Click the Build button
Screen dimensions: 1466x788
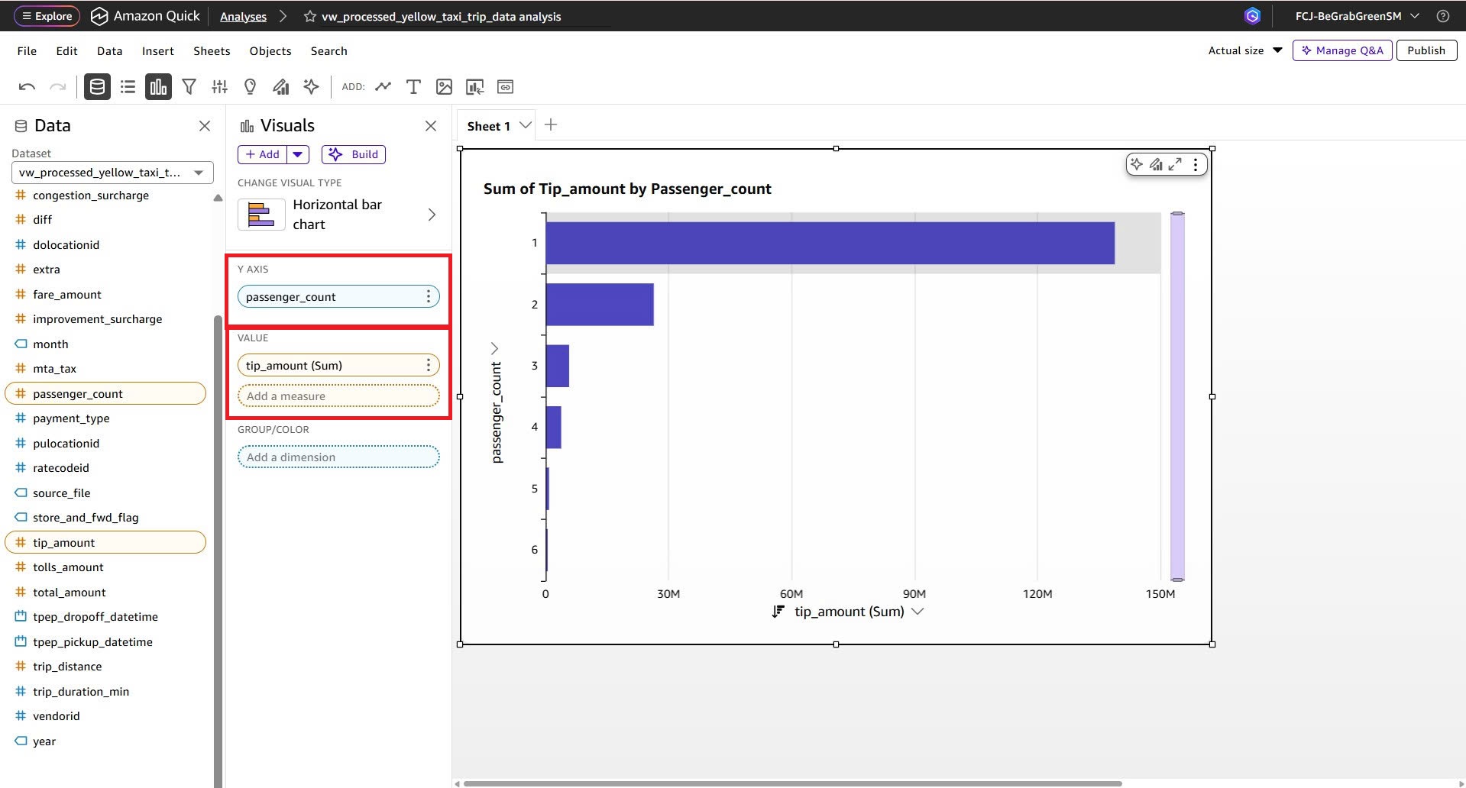[354, 154]
